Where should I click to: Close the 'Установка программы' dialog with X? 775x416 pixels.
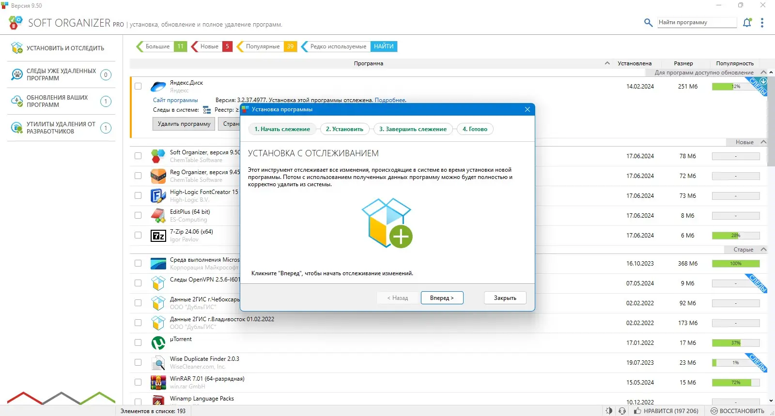(x=527, y=109)
